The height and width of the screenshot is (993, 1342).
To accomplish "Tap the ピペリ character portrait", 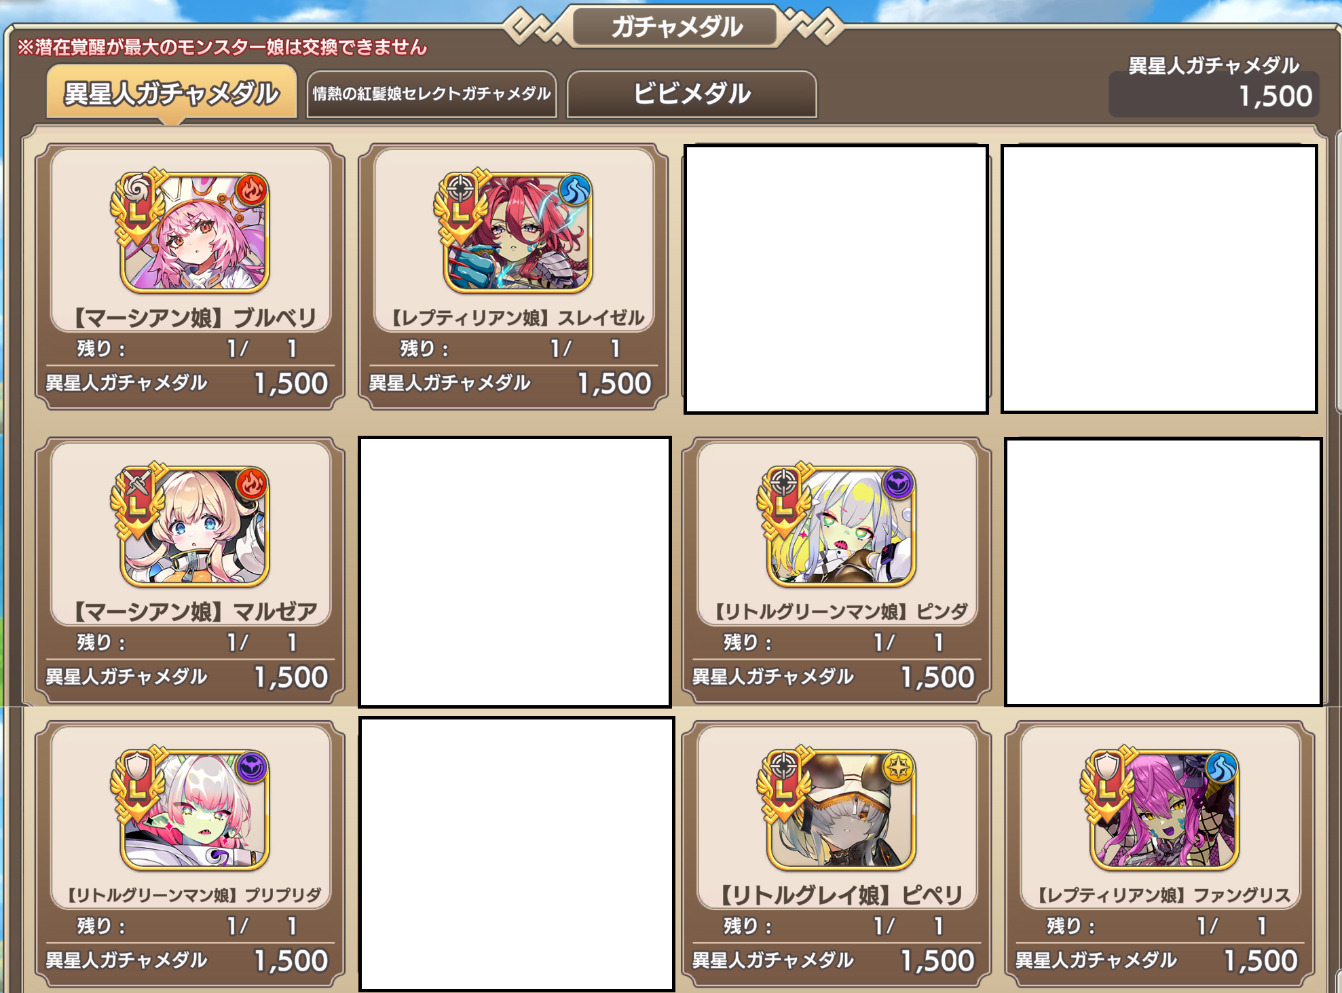I will [841, 810].
